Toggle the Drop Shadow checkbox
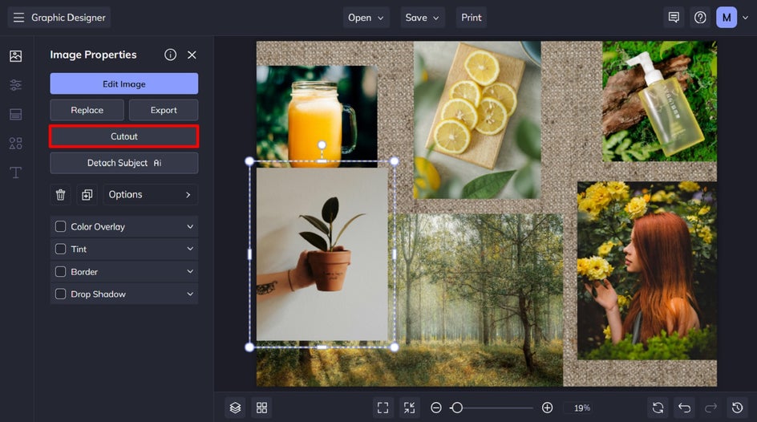This screenshot has width=757, height=422. [60, 294]
